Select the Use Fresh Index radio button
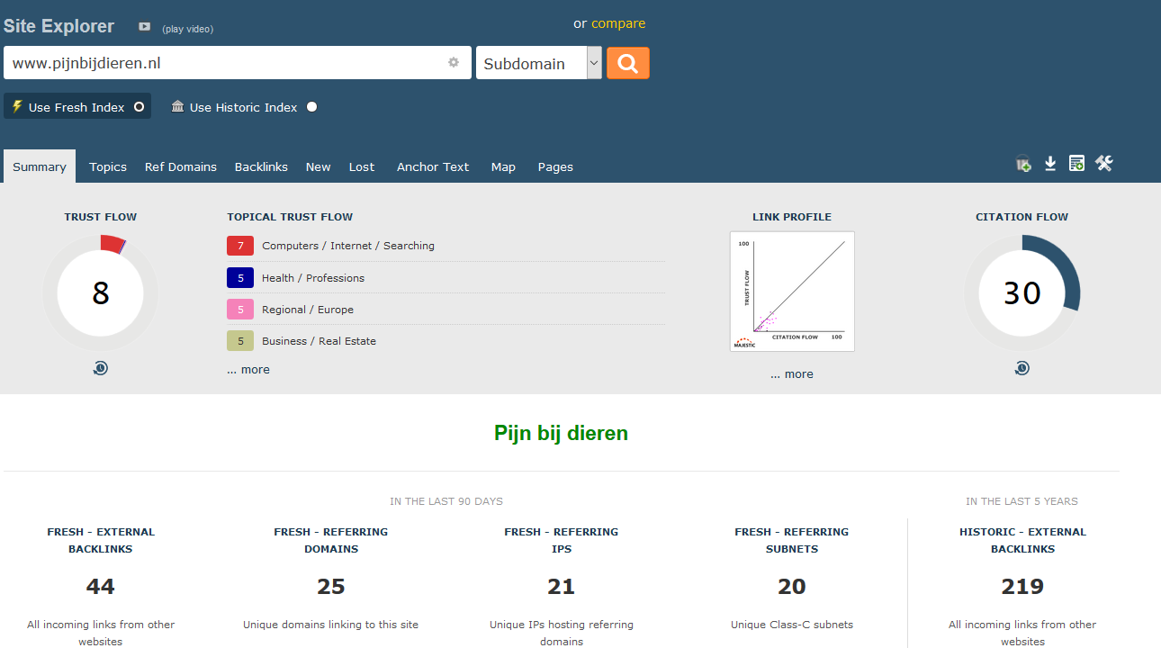 click(139, 106)
